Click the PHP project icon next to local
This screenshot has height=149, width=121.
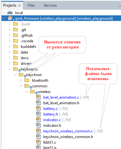(x=10, y=13)
